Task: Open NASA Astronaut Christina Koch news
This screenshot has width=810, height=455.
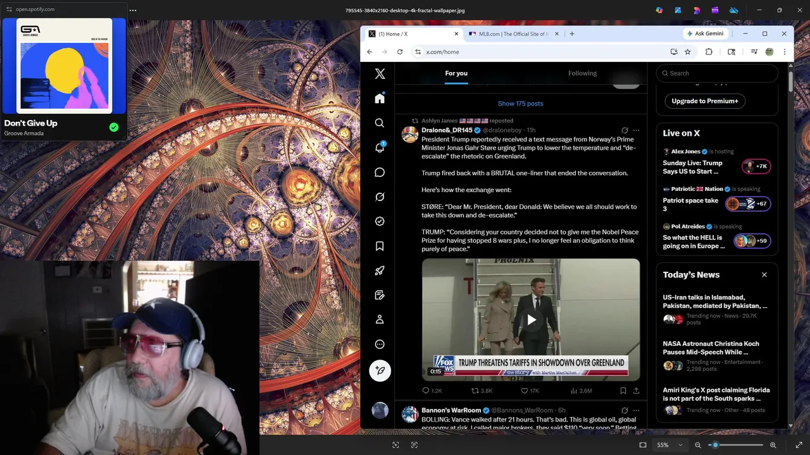Action: pos(716,356)
